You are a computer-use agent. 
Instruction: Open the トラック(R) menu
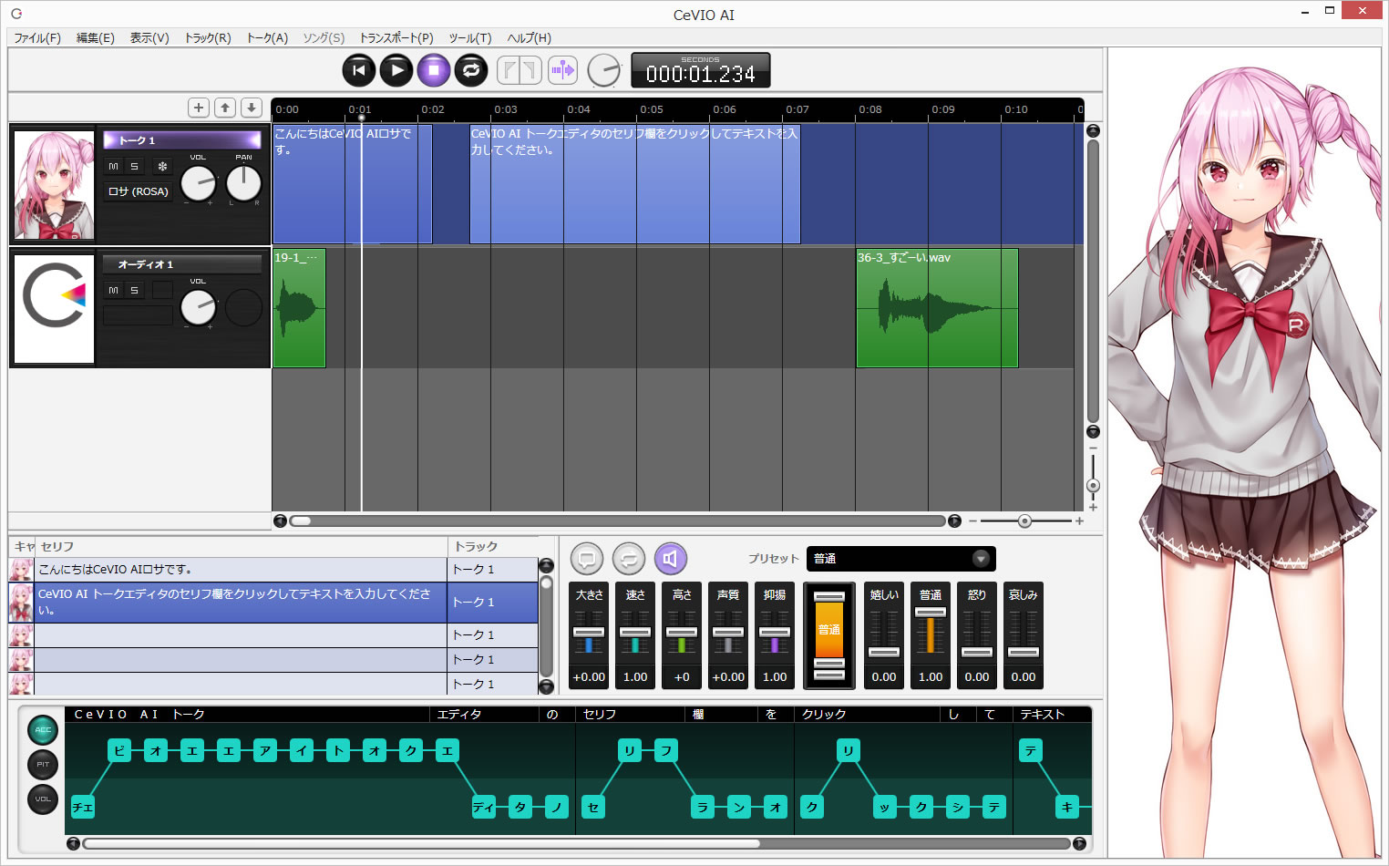pyautogui.click(x=208, y=37)
